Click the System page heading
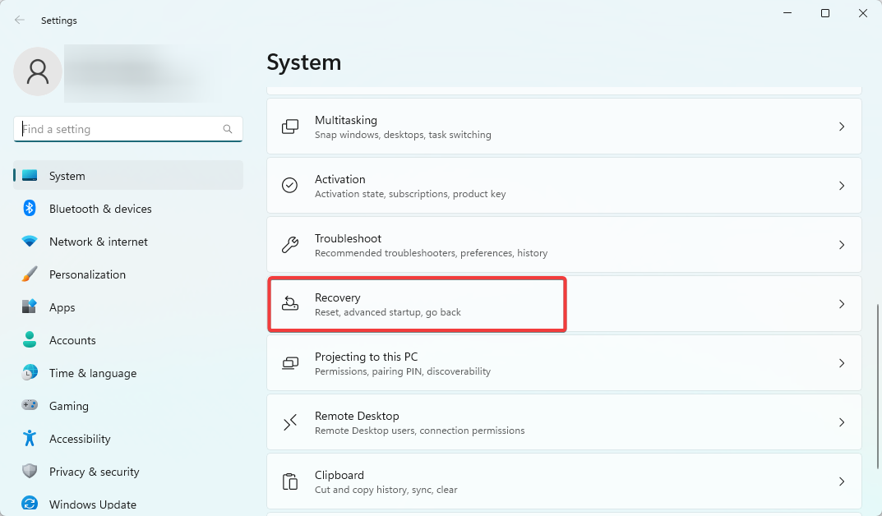Screen dimensions: 882x516 (x=304, y=62)
